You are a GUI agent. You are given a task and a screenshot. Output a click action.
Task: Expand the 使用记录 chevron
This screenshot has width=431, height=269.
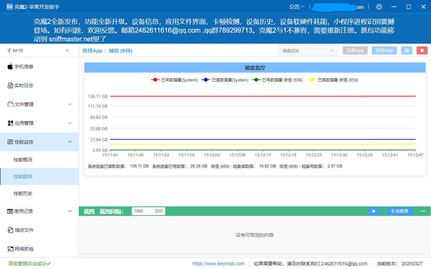pyautogui.click(x=70, y=211)
